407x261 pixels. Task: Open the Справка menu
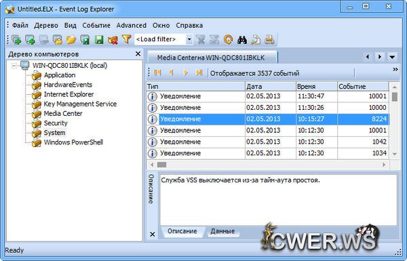tap(189, 26)
